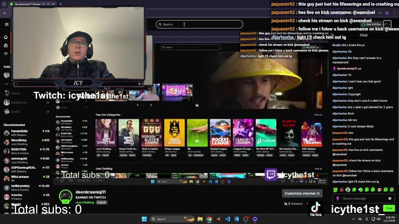The width and height of the screenshot is (399, 224).
Task: Click chat message 'Copyright' from dijarhoxha
Action: 354,94
